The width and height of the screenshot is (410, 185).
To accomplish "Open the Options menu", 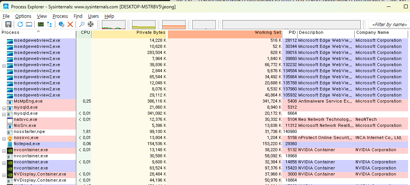I will coord(23,16).
